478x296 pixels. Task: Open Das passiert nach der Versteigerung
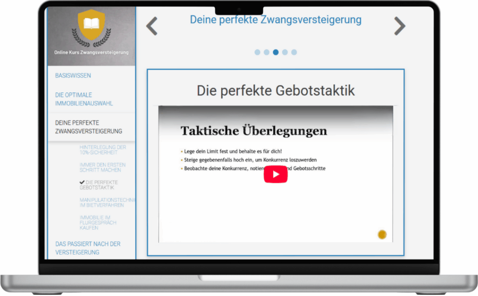click(x=88, y=248)
